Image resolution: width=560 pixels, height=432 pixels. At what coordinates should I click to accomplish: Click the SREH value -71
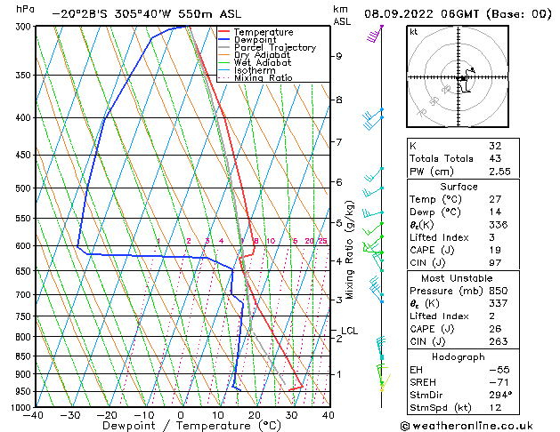click(x=499, y=382)
